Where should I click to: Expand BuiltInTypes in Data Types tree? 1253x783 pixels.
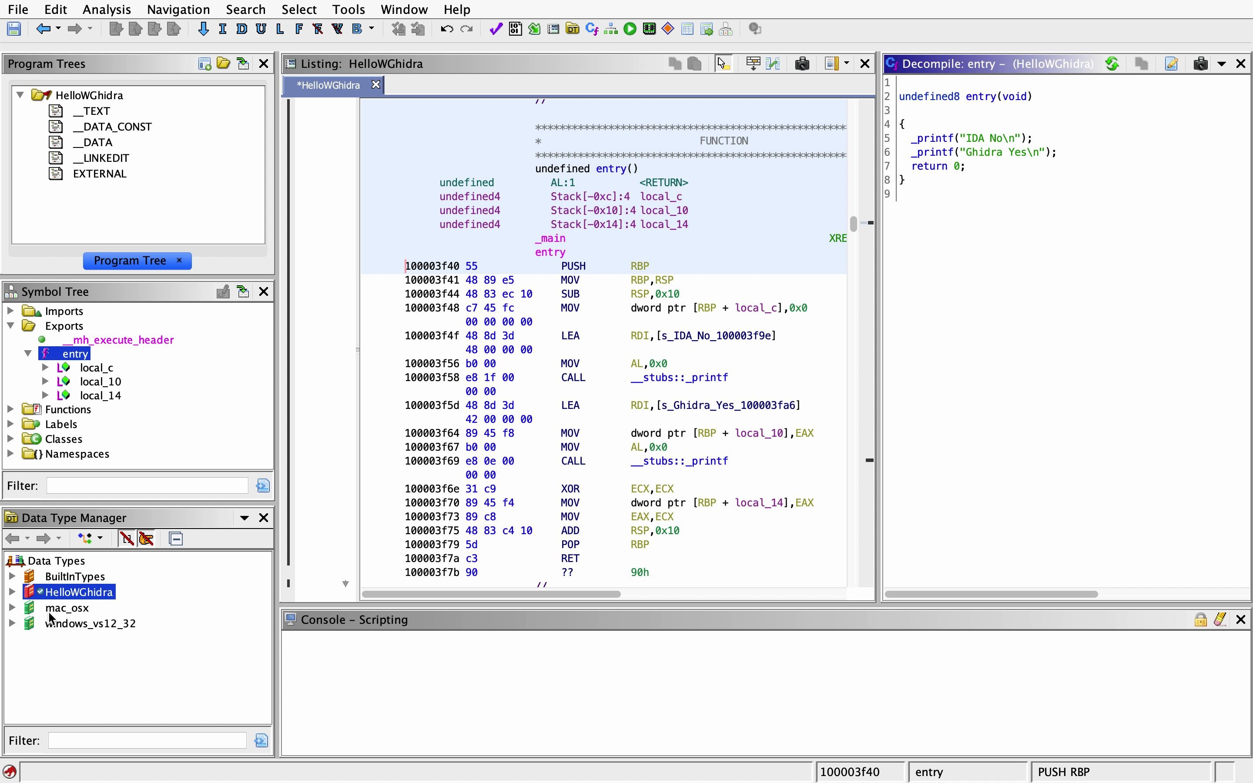[x=13, y=576]
